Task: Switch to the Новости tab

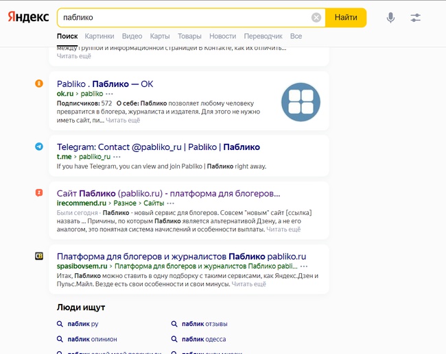Action: [x=223, y=36]
